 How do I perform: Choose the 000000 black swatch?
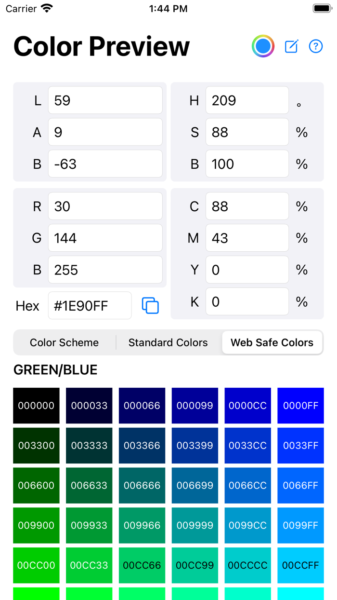pyautogui.click(x=36, y=406)
